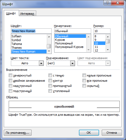Pick size 10 in the size list

click(x=100, y=43)
